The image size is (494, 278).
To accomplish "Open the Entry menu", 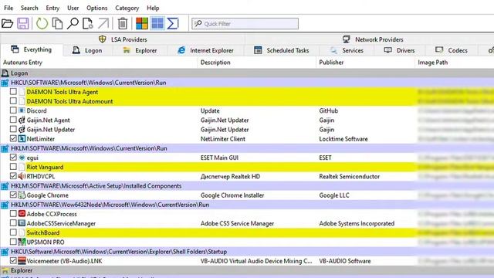I will [x=52, y=8].
